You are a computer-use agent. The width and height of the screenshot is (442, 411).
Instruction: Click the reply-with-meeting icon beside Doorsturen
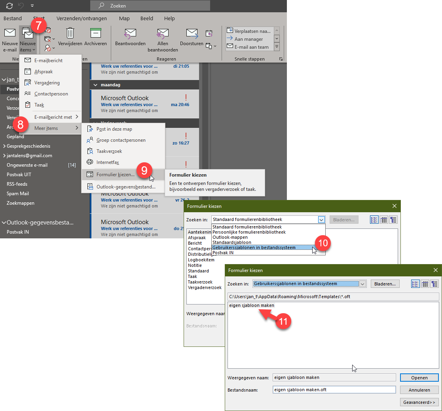(209, 33)
